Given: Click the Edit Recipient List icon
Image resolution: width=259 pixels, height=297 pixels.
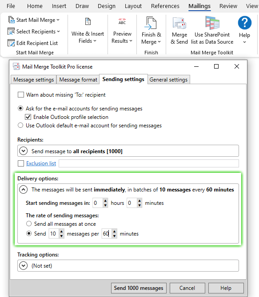Looking at the screenshot, I should tap(11, 43).
